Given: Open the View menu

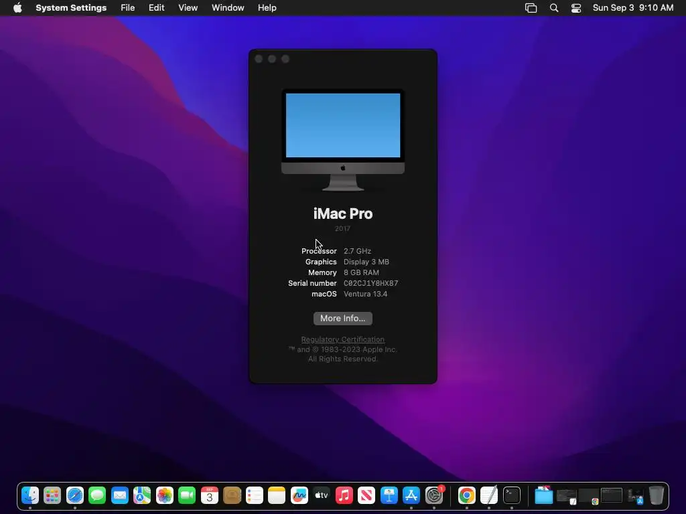Looking at the screenshot, I should coord(188,7).
